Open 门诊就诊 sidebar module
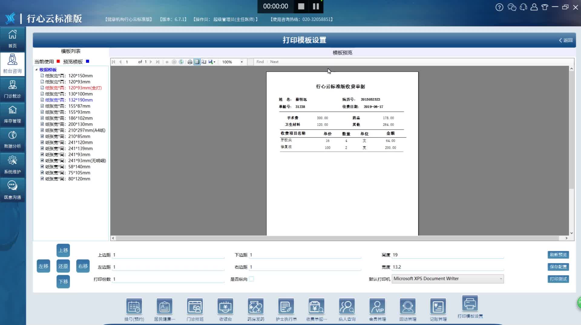 point(12,89)
